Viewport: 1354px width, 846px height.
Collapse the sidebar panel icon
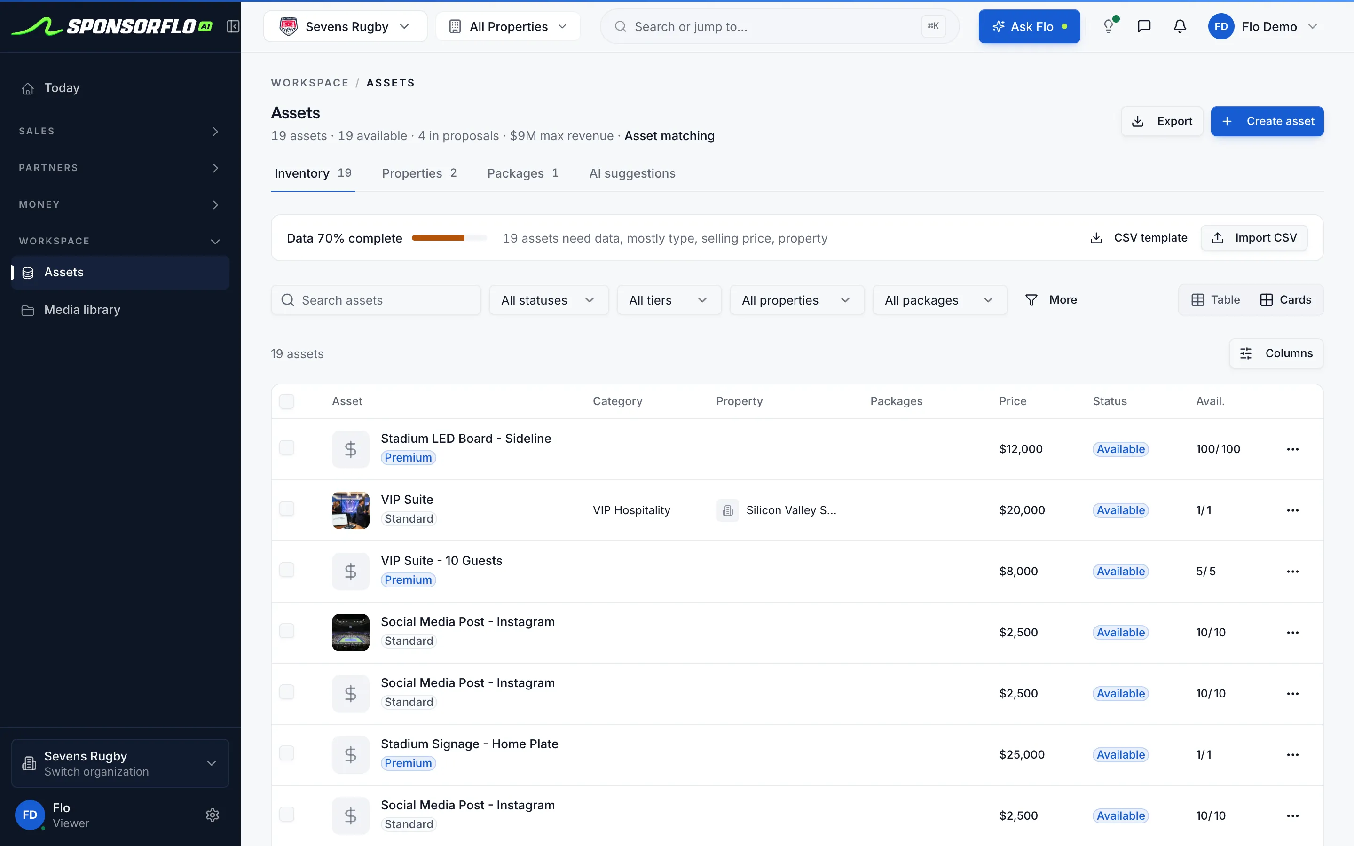233,26
